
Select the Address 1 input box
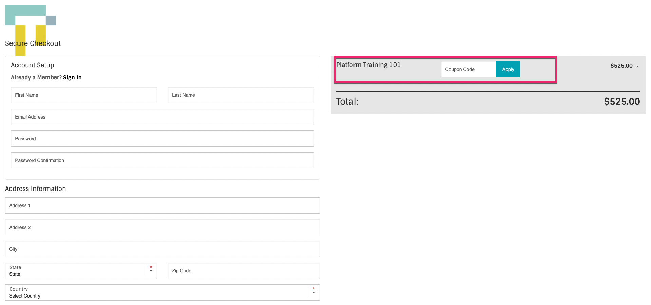tap(162, 205)
